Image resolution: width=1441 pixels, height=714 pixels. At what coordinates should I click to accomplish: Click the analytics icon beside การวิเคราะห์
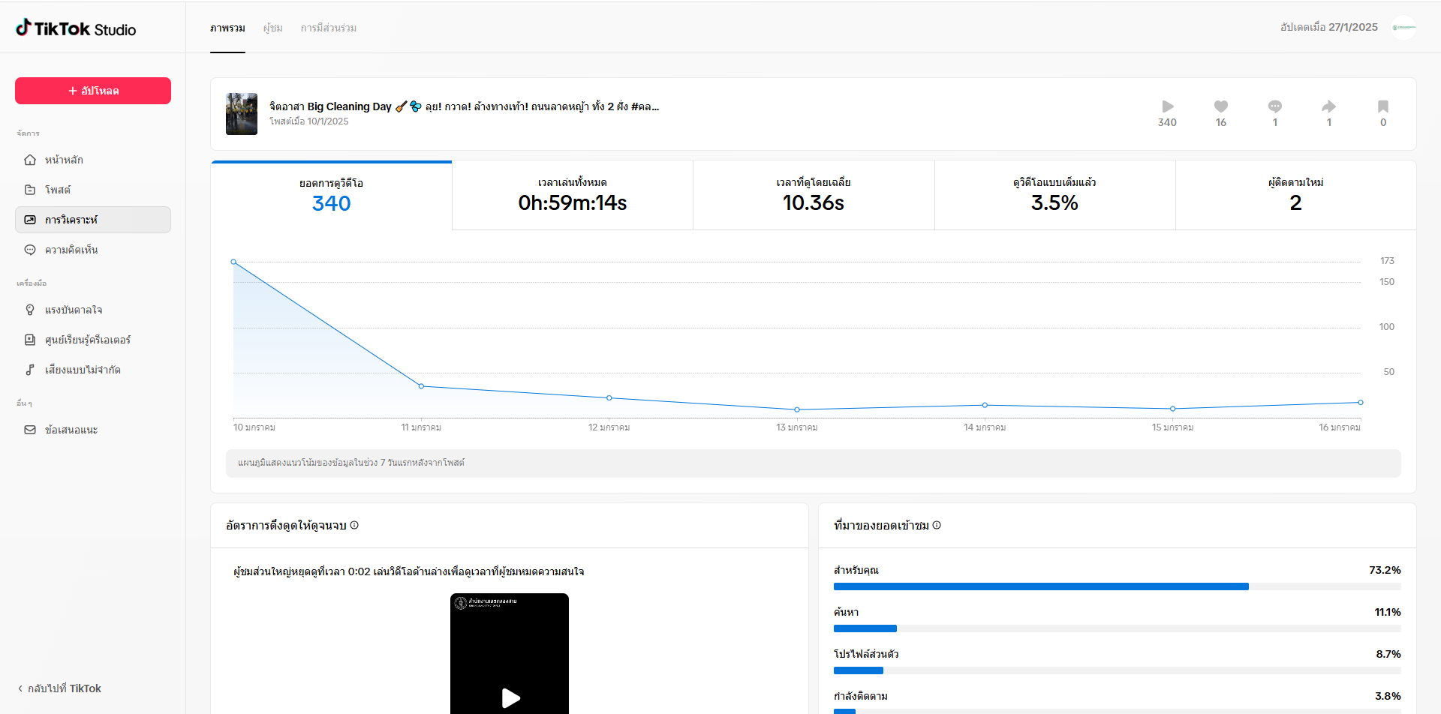coord(30,220)
